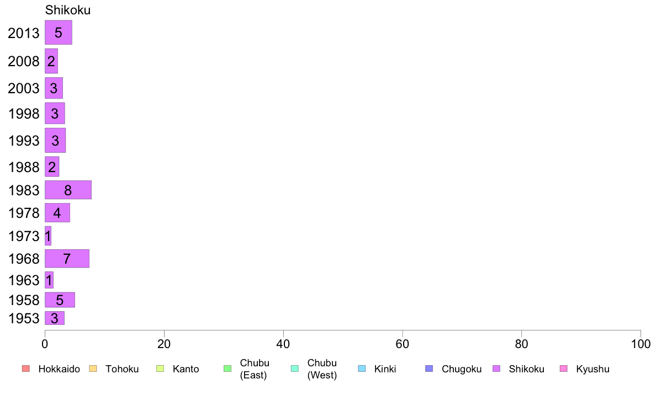Click the 1978 bar labeled 4
Image resolution: width=656 pixels, height=406 pixels.
coord(57,213)
